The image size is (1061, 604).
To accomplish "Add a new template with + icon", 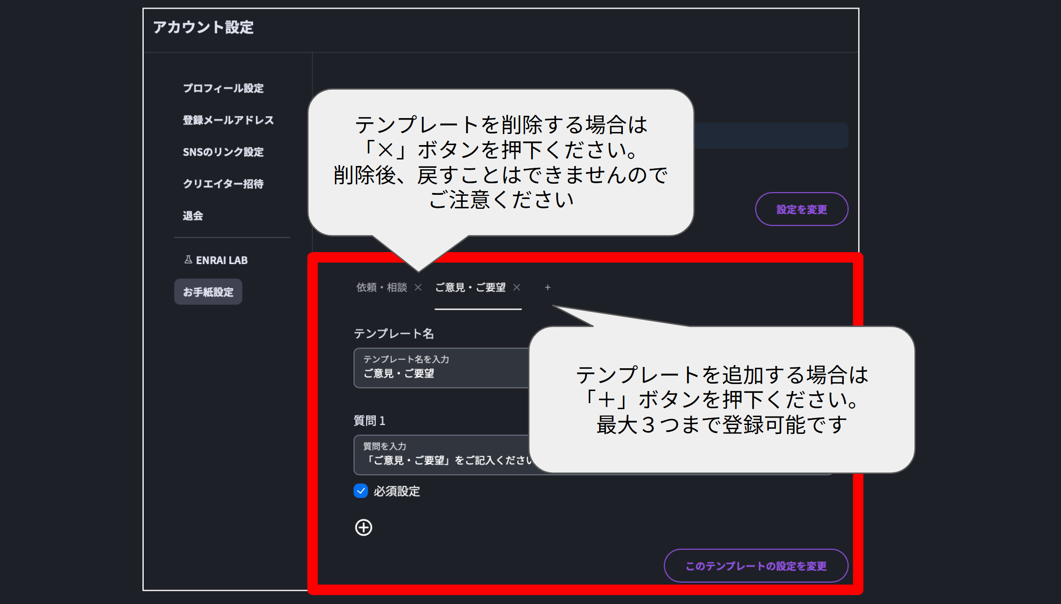I will [x=547, y=287].
